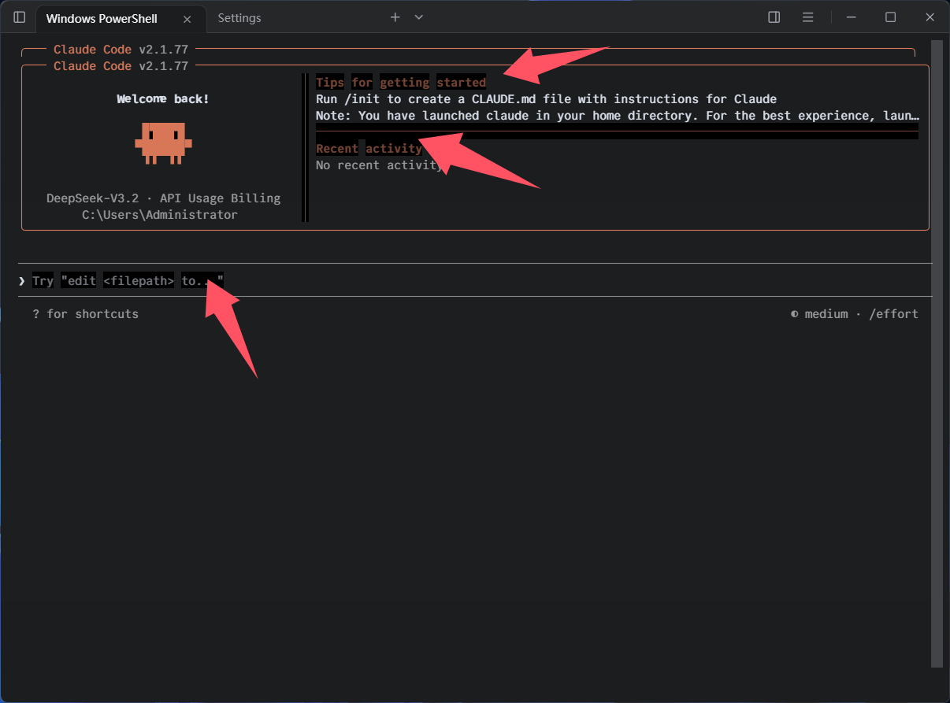
Task: Click the prompt chevron symbol
Action: (x=22, y=281)
